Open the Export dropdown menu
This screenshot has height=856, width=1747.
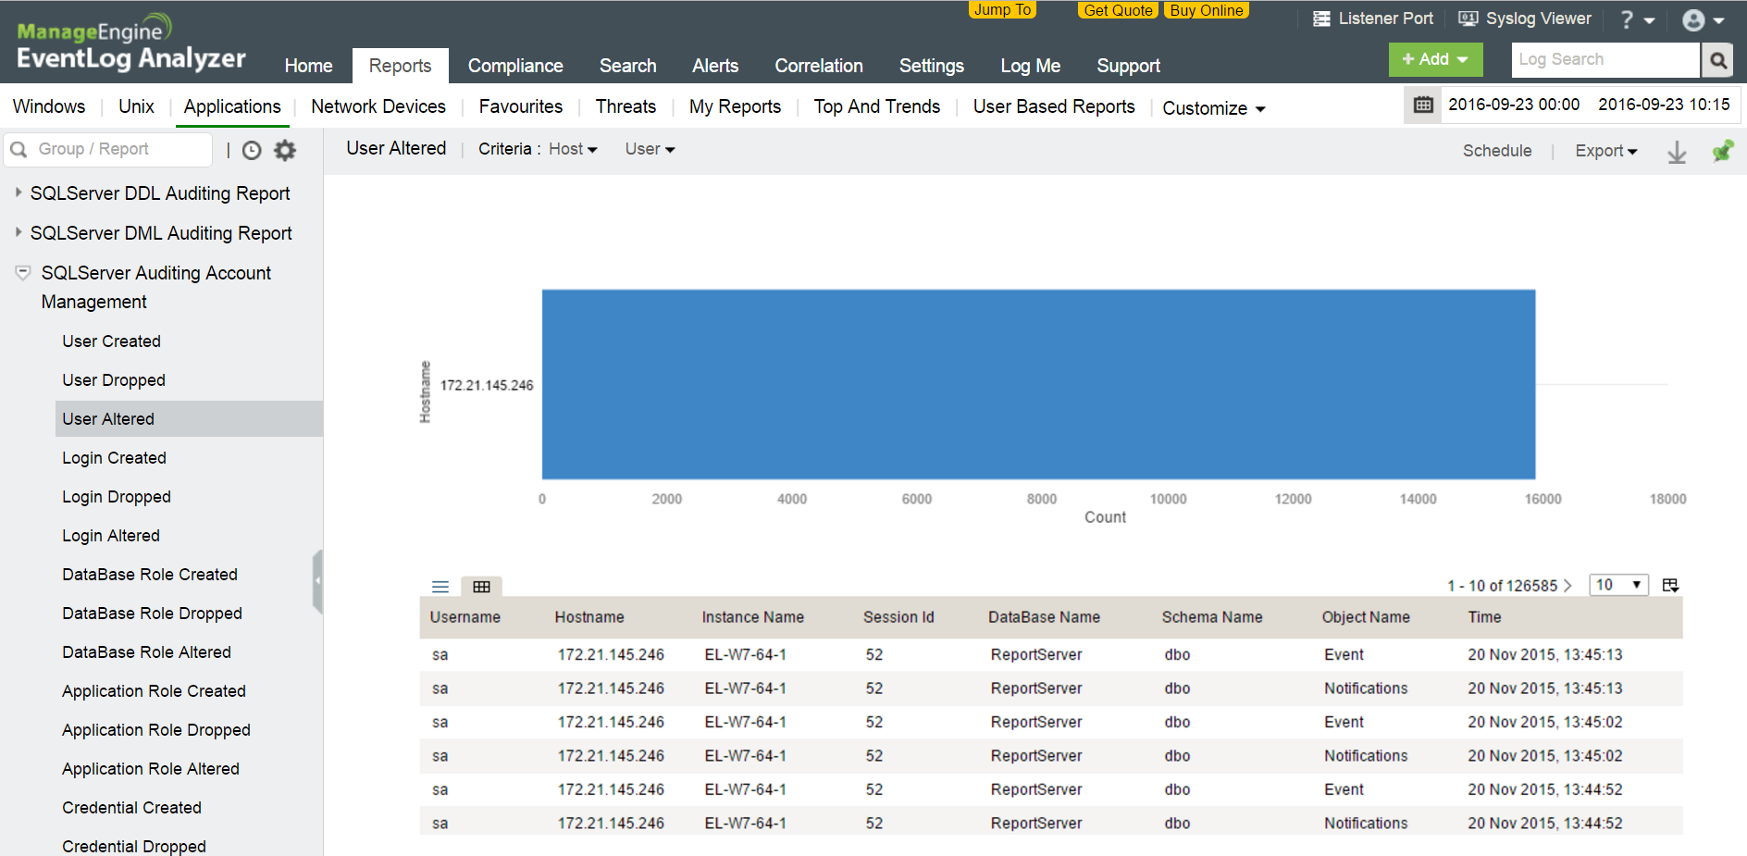pyautogui.click(x=1605, y=151)
